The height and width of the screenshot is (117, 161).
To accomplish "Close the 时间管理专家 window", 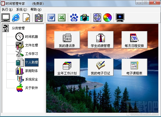I will [x=155, y=2].
